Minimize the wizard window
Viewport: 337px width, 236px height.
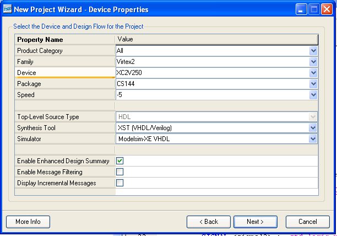301,9
